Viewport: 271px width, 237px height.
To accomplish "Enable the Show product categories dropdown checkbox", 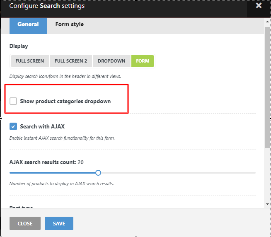I will click(13, 101).
